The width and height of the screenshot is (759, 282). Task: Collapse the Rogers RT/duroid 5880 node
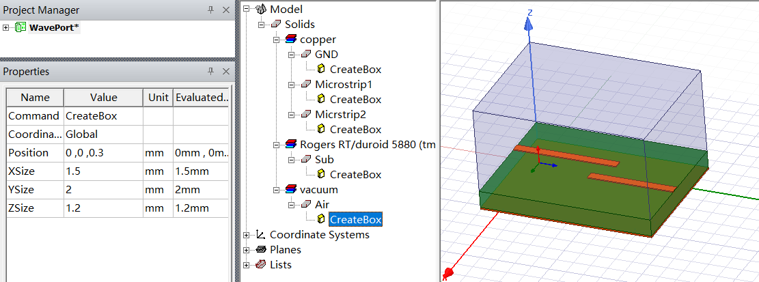pos(277,144)
